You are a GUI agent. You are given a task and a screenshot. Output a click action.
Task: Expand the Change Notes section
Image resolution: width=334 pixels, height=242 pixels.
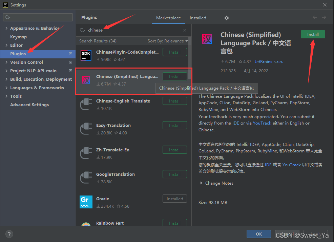click(x=201, y=183)
